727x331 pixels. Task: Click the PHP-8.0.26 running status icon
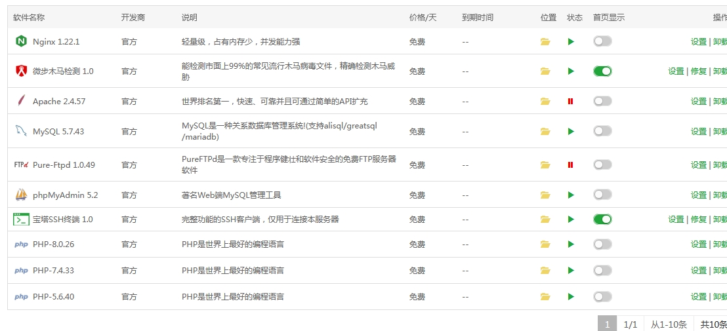tap(571, 244)
